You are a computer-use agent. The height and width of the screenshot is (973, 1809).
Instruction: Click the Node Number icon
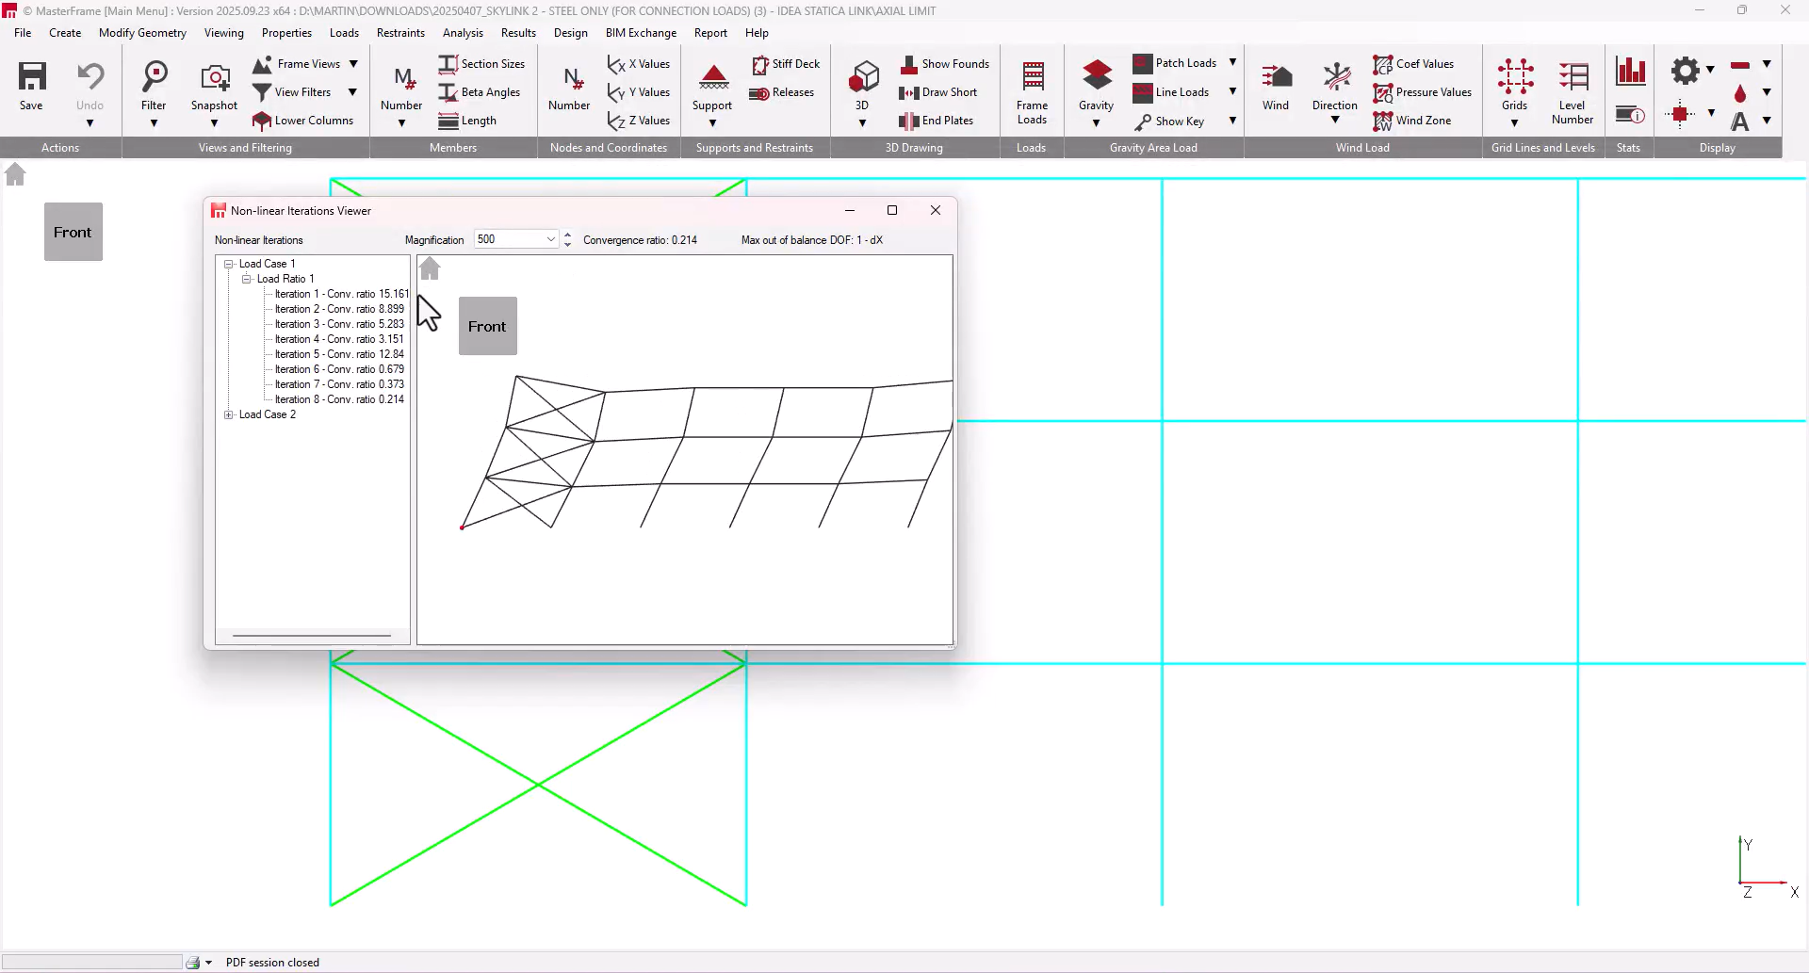pos(572,77)
